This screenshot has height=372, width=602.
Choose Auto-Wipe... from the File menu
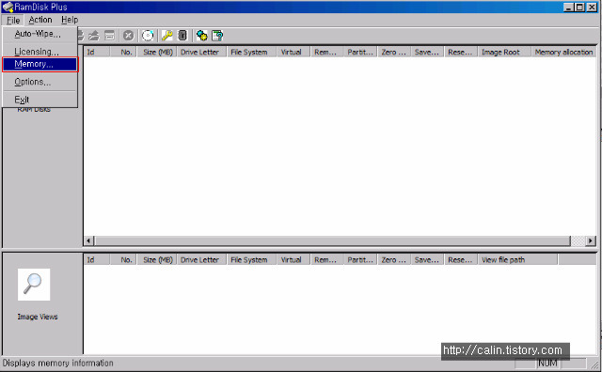[40, 34]
